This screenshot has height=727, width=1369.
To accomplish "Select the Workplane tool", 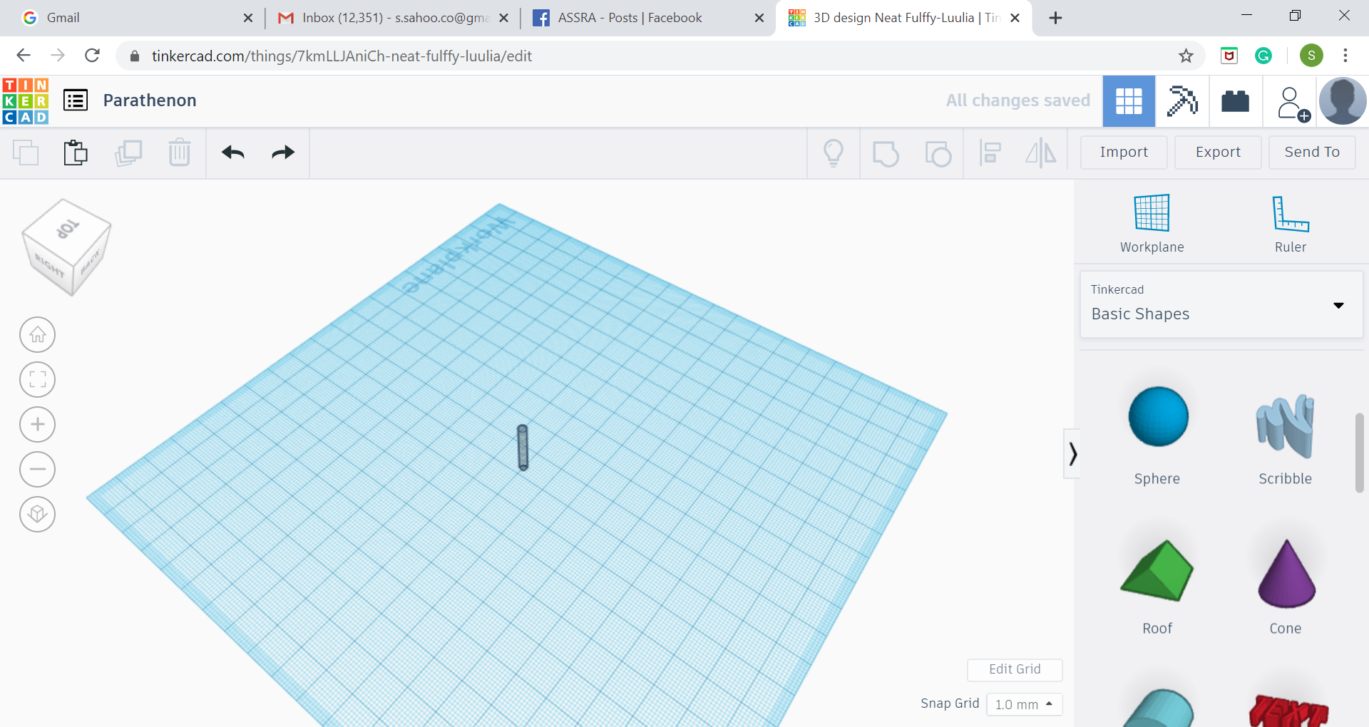I will (x=1152, y=224).
